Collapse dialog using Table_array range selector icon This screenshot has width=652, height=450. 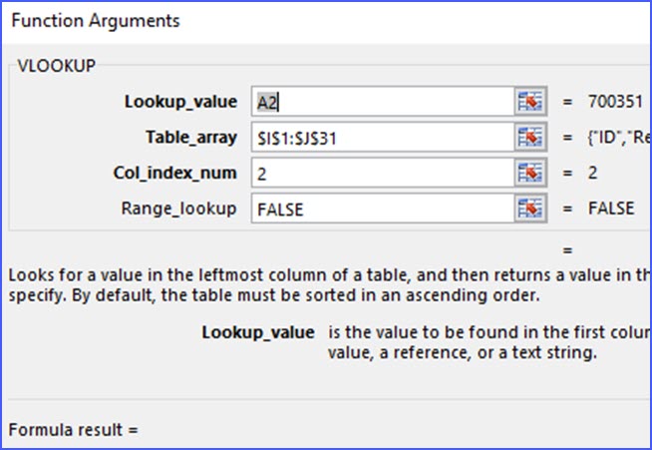pos(529,137)
